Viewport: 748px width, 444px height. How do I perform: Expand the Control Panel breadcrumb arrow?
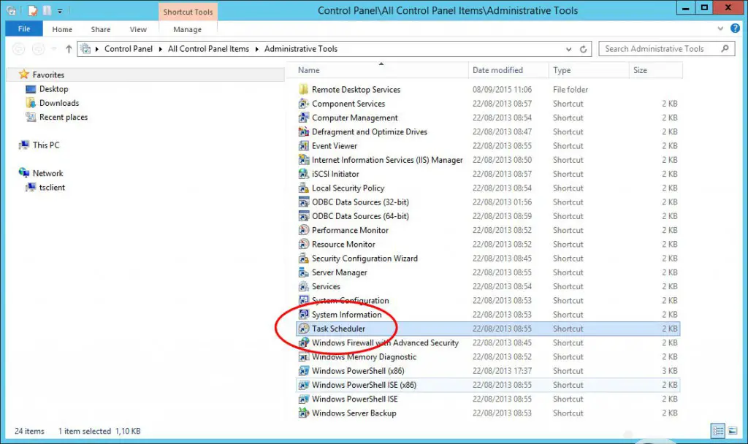(x=160, y=49)
